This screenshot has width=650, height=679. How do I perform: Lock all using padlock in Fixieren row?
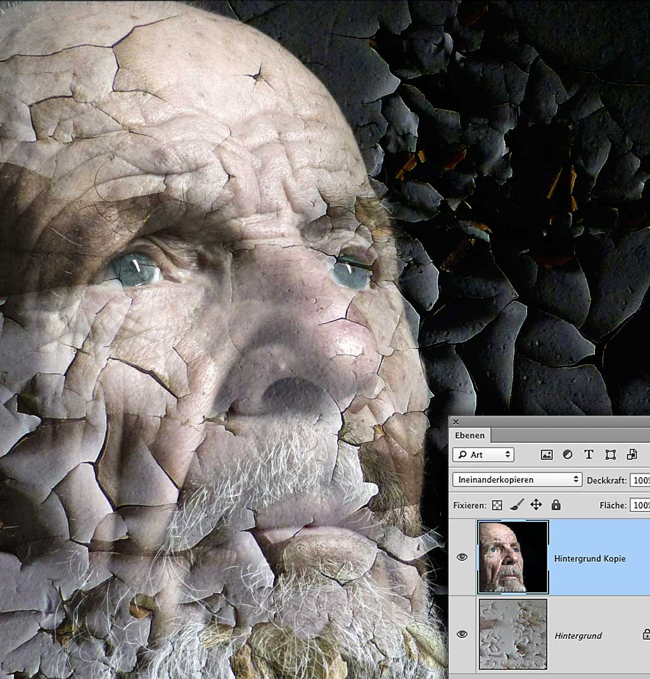click(556, 505)
